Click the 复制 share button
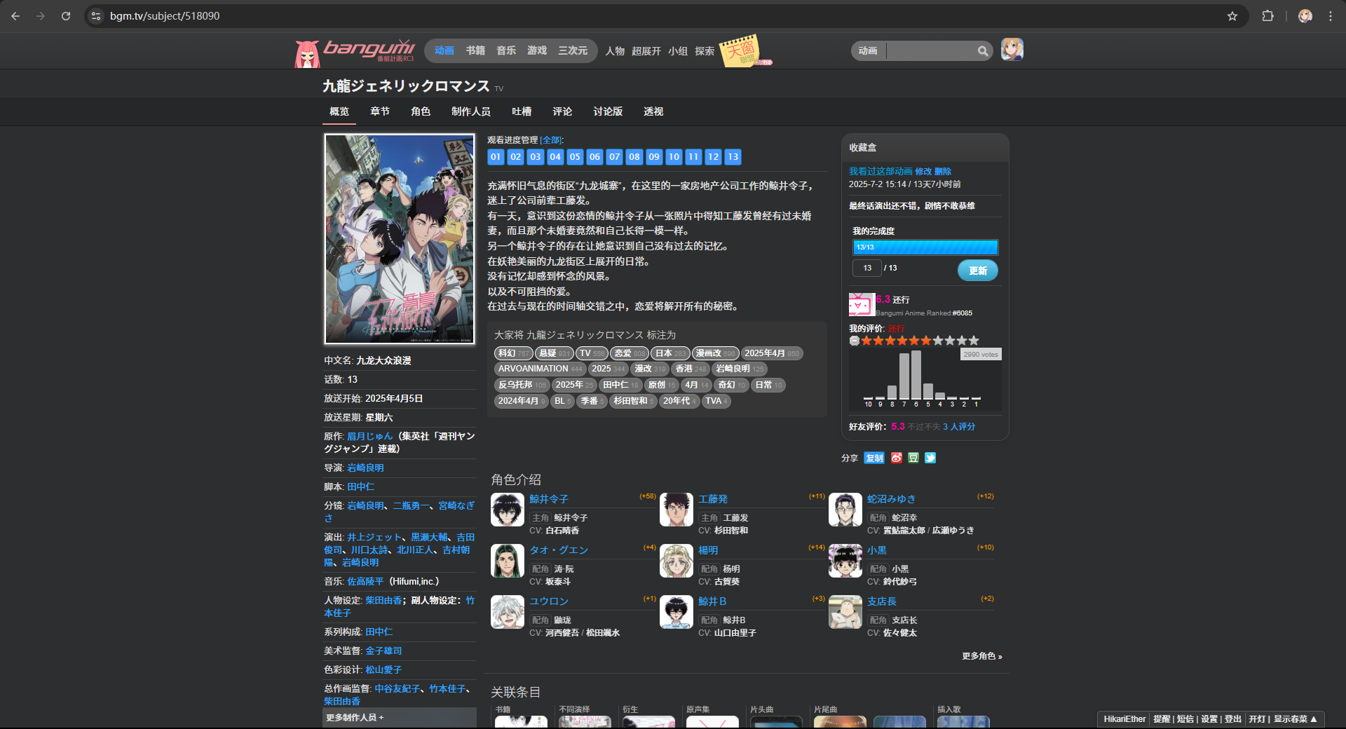The width and height of the screenshot is (1346, 729). [874, 458]
